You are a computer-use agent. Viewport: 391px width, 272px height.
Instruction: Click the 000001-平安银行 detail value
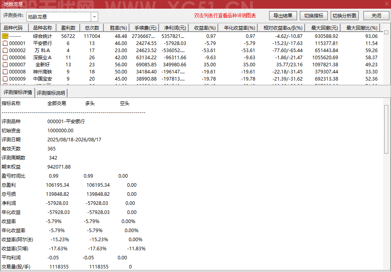(x=66, y=122)
